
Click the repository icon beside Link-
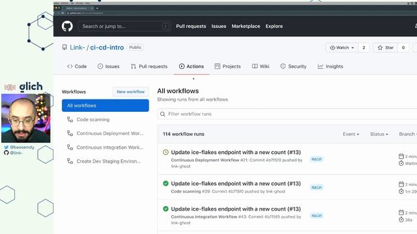65,47
